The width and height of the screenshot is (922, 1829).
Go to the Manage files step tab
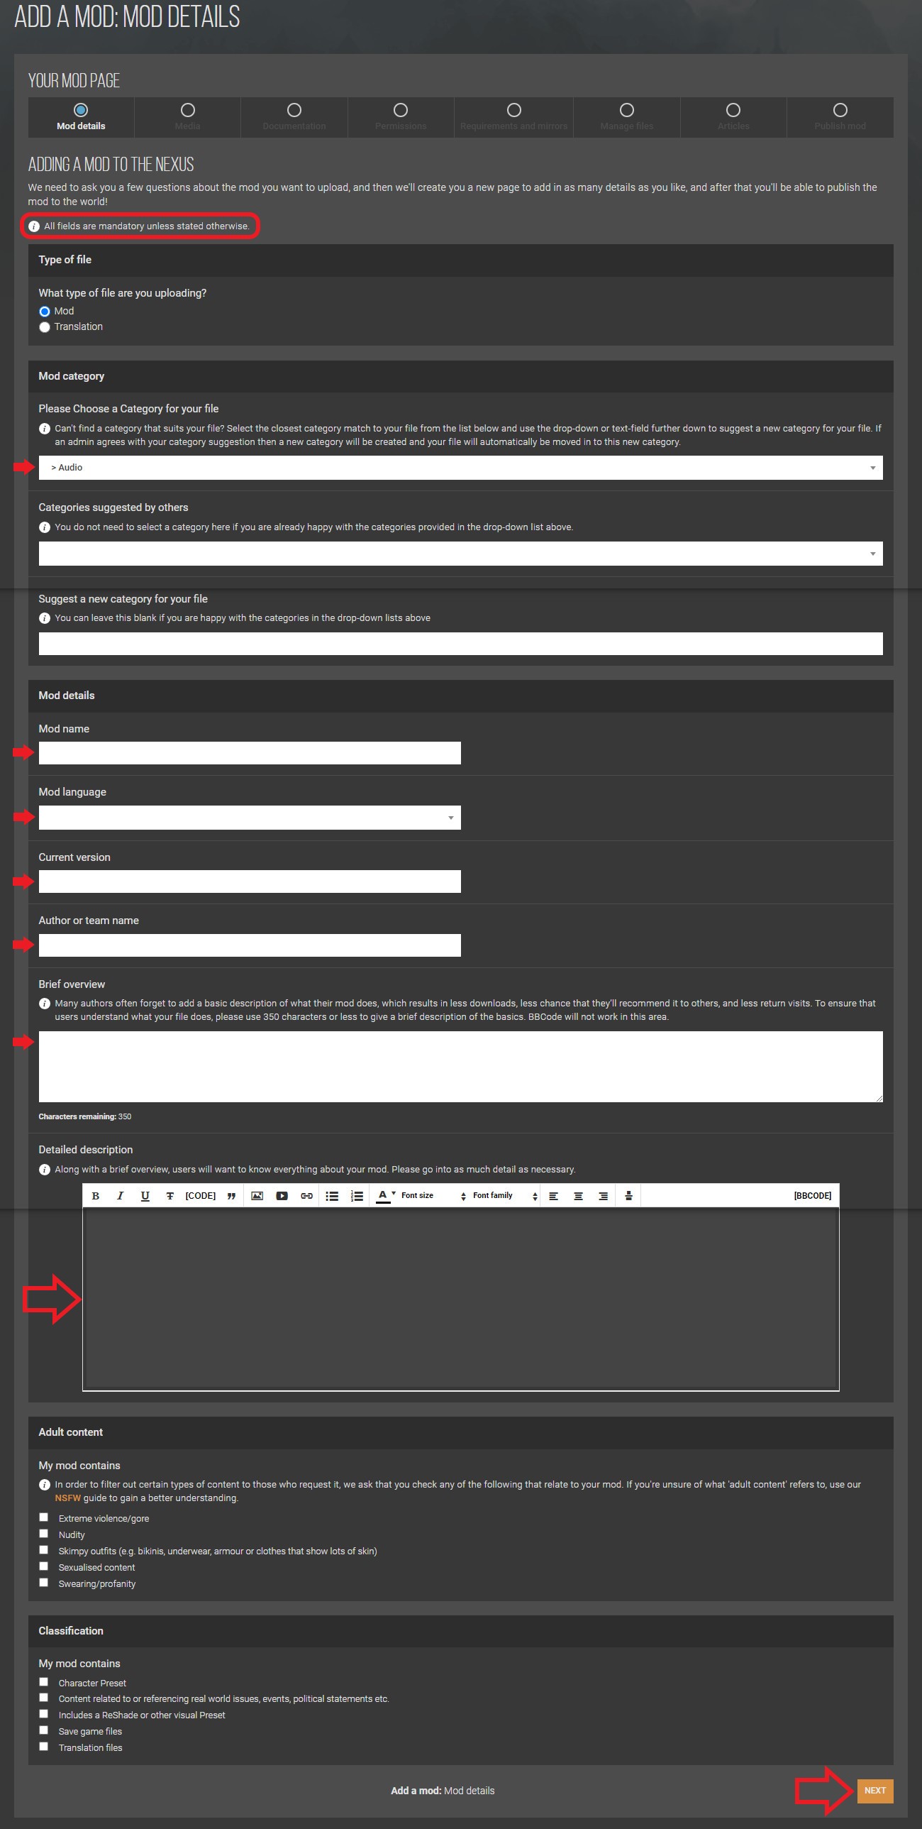pyautogui.click(x=627, y=117)
